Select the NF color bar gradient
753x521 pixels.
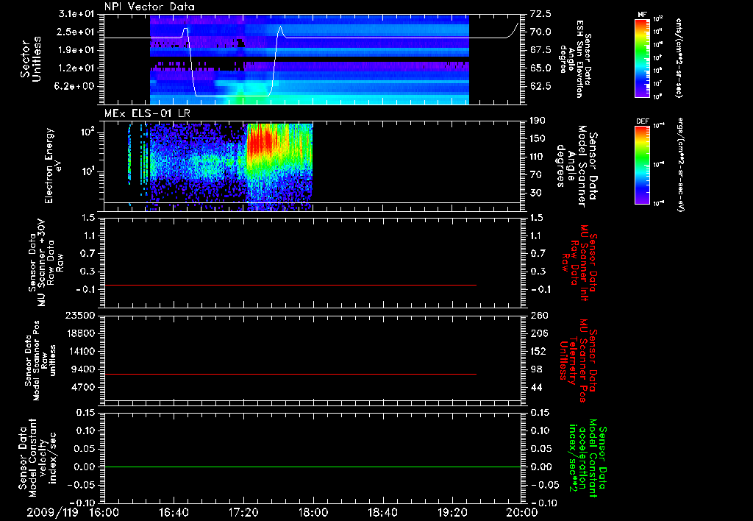point(643,57)
